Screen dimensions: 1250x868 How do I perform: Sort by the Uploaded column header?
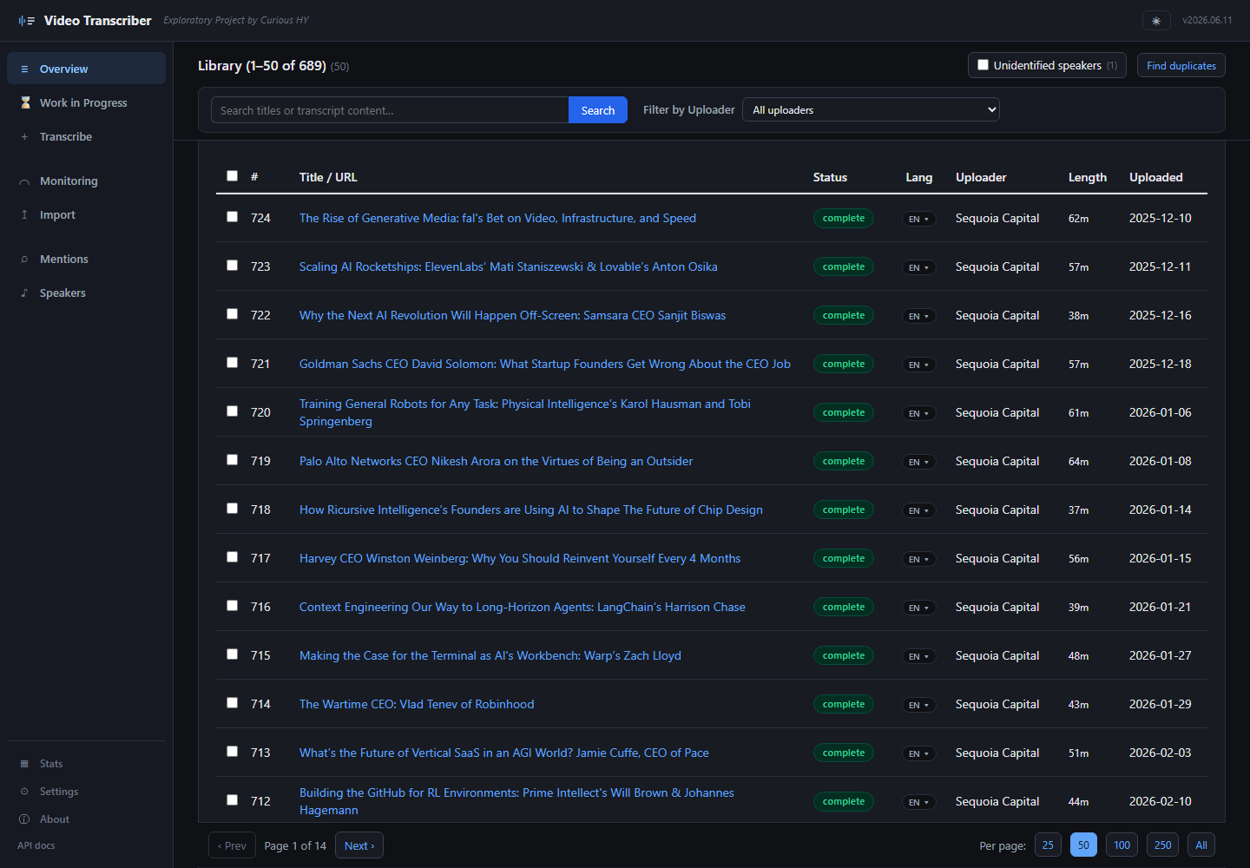tap(1156, 177)
